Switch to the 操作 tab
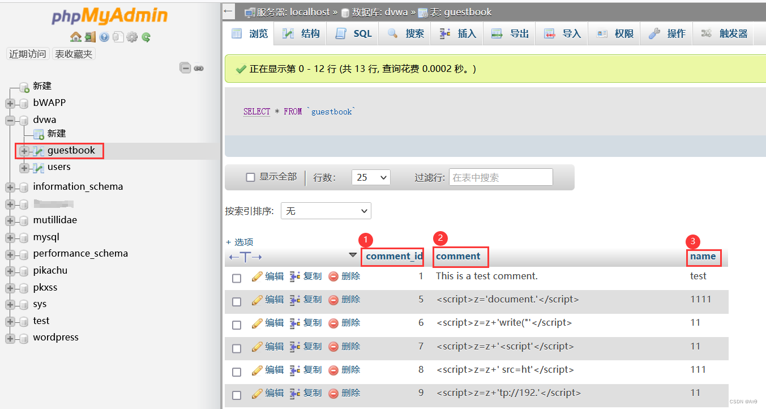Image resolution: width=766 pixels, height=409 pixels. point(666,33)
